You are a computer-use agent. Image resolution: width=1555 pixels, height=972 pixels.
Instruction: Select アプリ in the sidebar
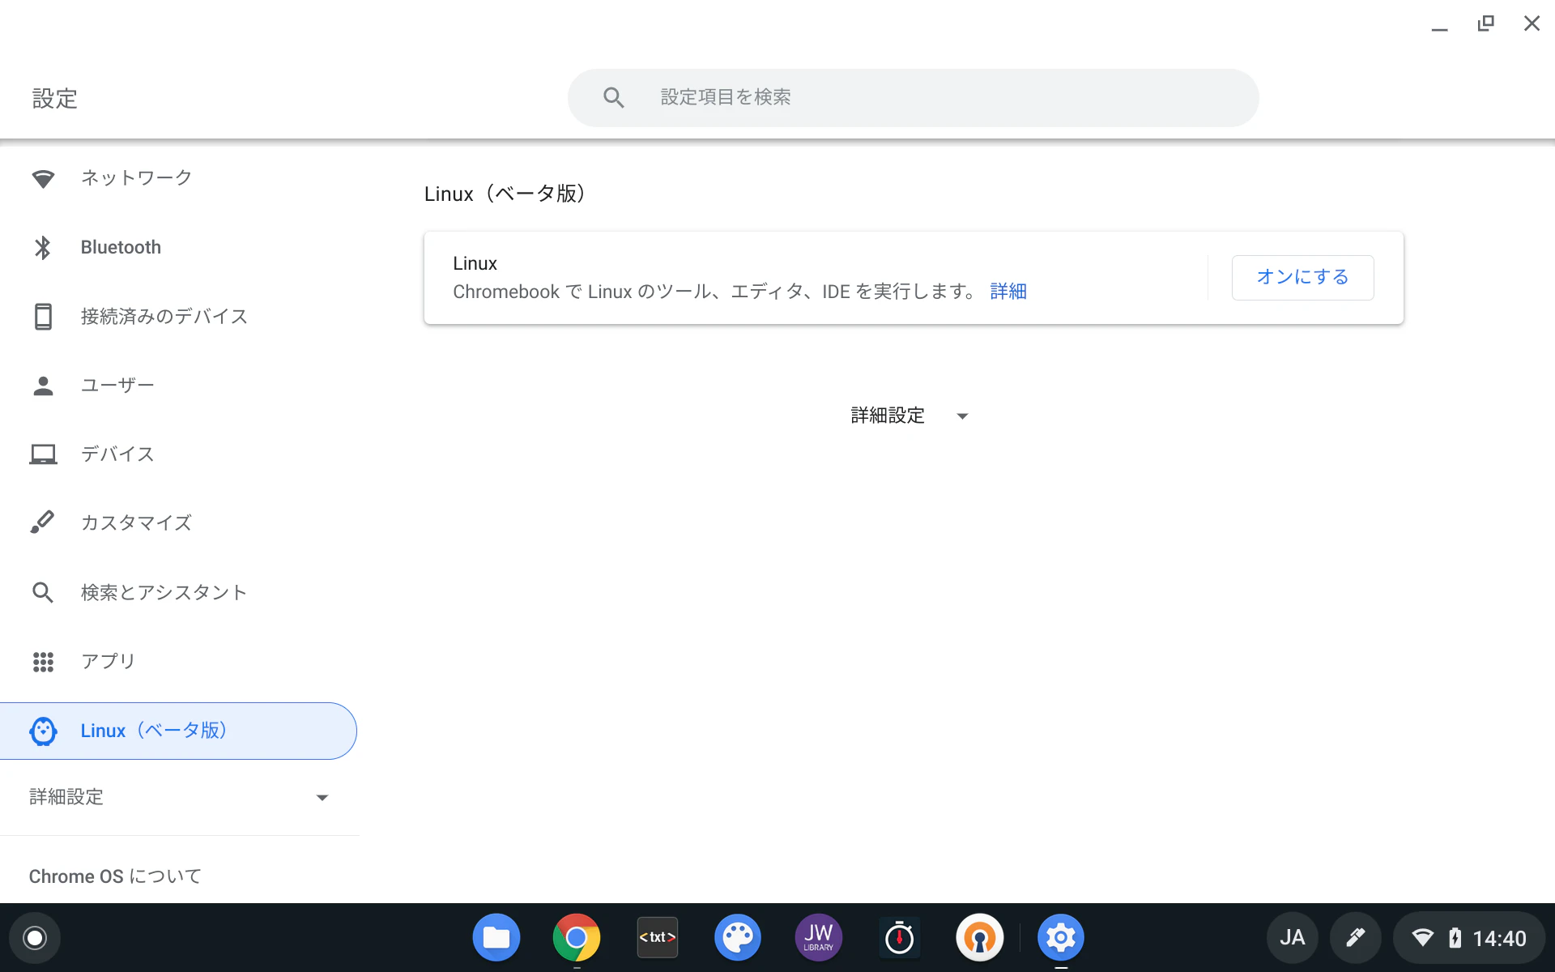click(179, 662)
